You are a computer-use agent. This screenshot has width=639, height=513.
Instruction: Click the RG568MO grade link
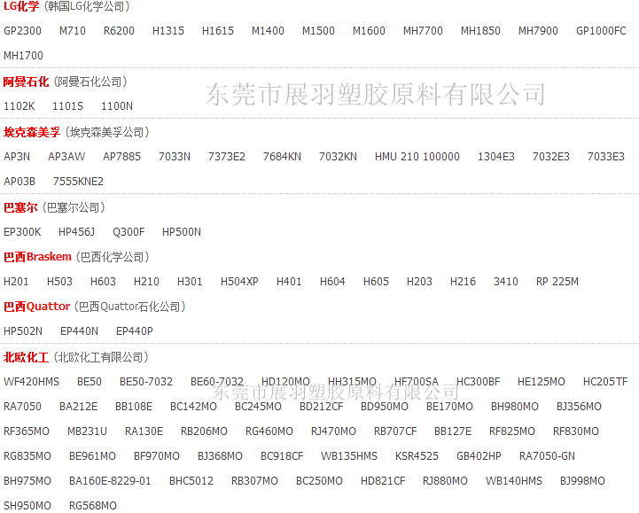(x=92, y=506)
